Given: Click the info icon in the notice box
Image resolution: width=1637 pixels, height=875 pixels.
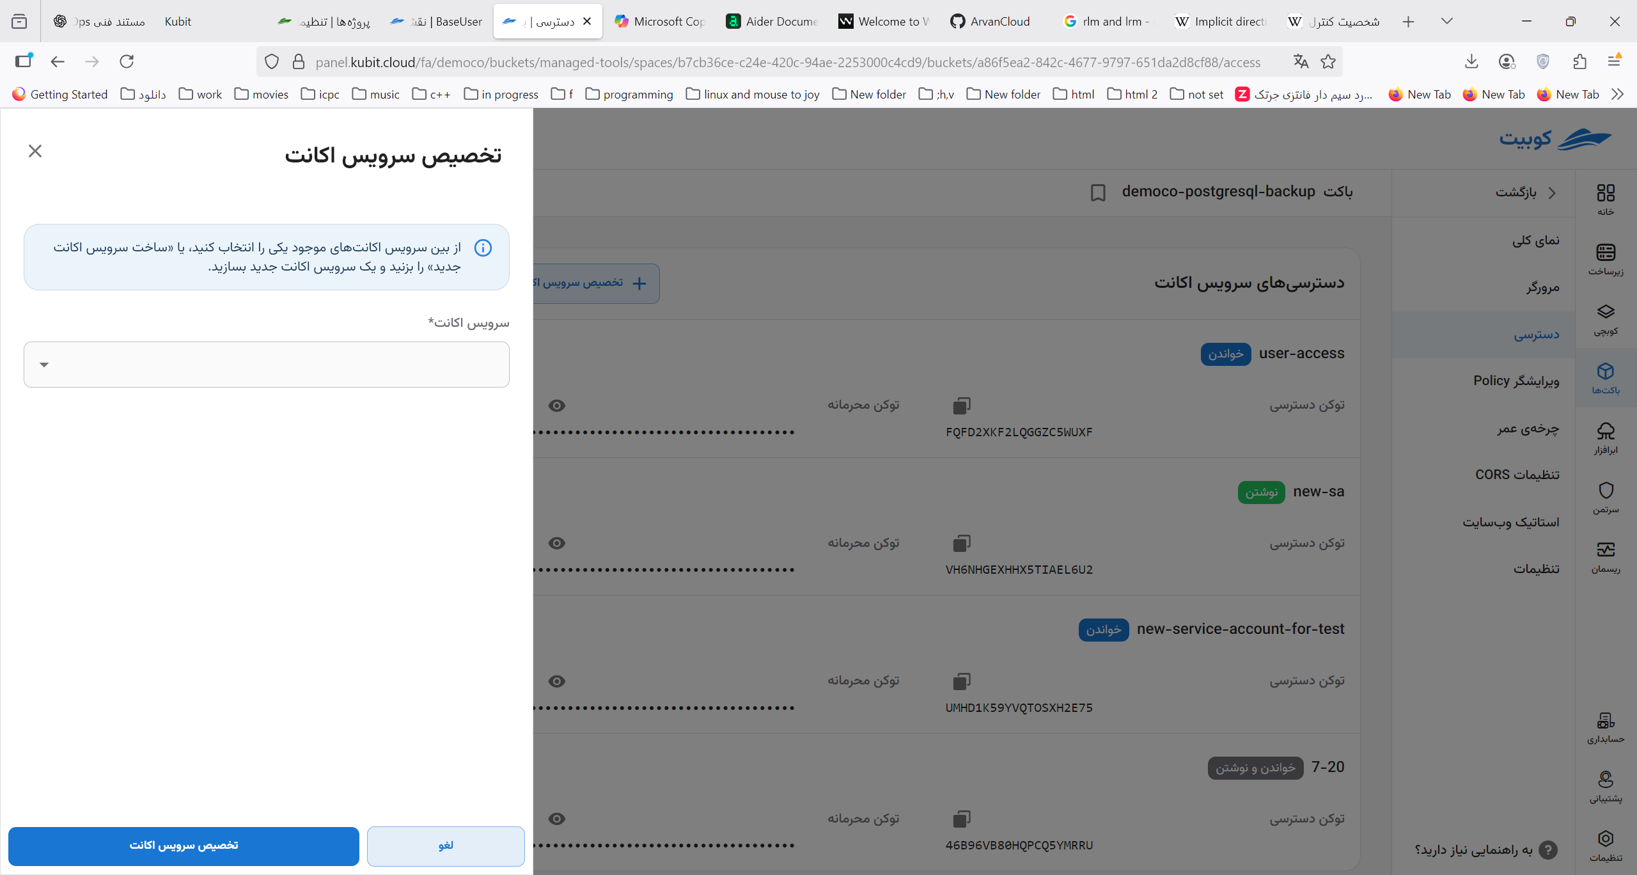Looking at the screenshot, I should tap(483, 248).
